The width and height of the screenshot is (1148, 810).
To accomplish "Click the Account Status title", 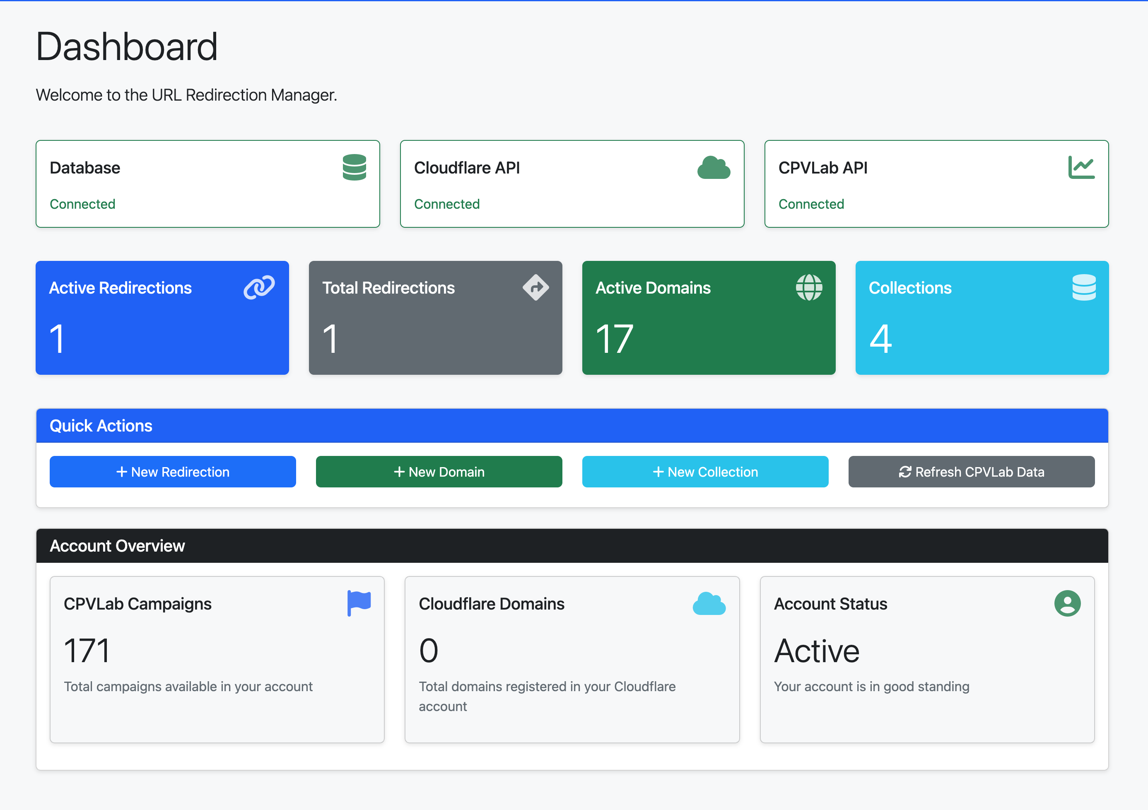I will tap(830, 603).
